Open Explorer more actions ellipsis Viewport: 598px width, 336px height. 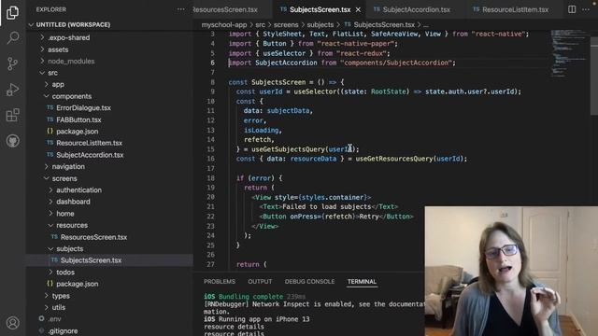click(180, 9)
